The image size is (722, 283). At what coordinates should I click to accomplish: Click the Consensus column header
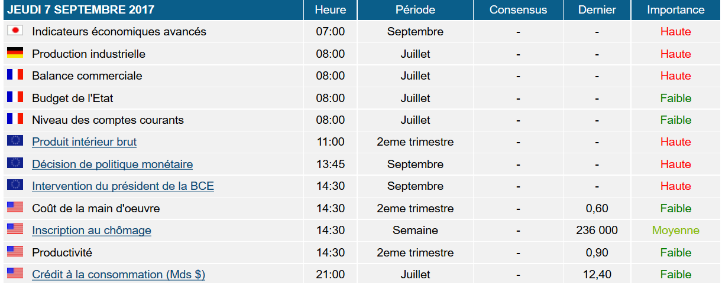tap(518, 10)
